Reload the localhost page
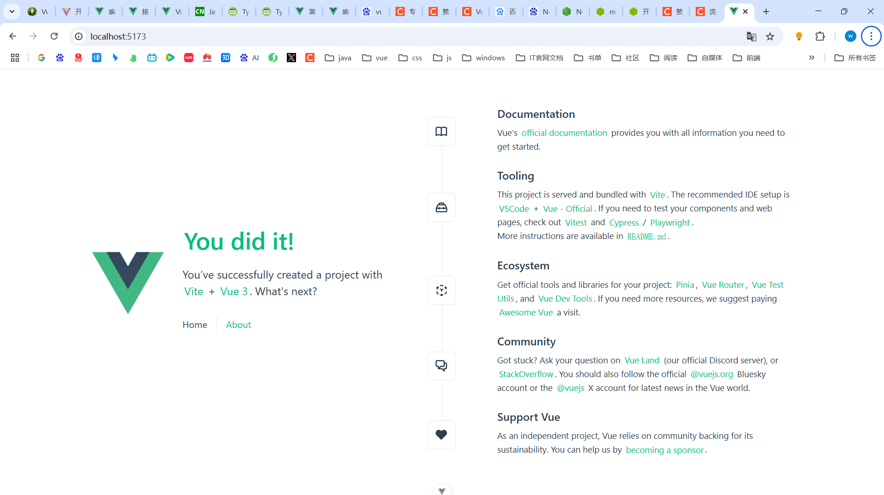This screenshot has width=884, height=495. coord(54,36)
